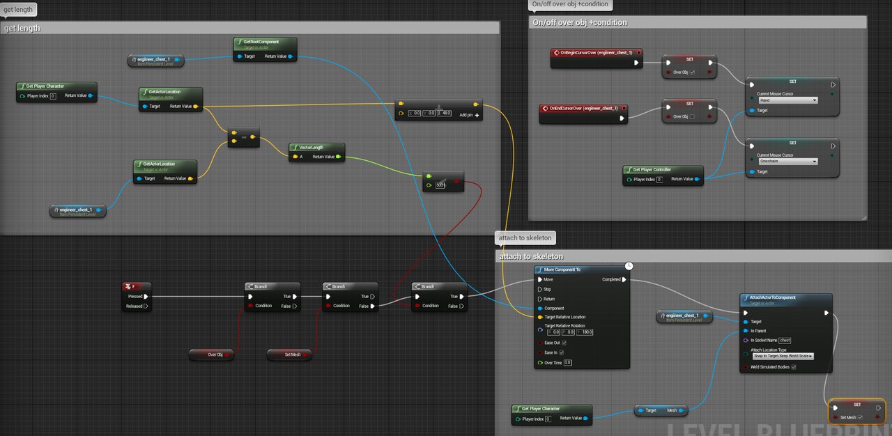Click the Move Component To latent clock icon
The height and width of the screenshot is (436, 892).
[x=629, y=266]
